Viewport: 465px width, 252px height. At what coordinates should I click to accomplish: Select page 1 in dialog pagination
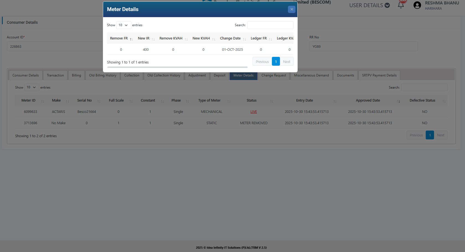pos(276,62)
